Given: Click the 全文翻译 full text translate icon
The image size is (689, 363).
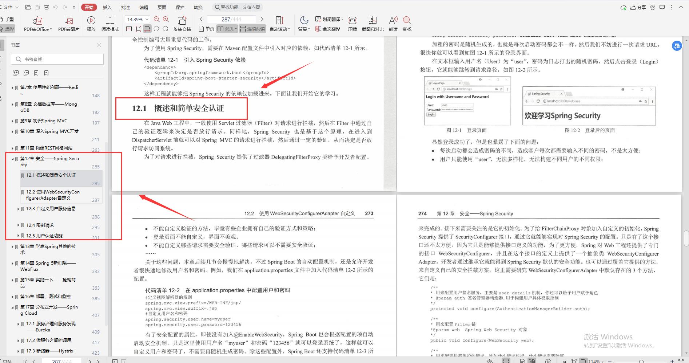Looking at the screenshot, I should click(x=328, y=29).
